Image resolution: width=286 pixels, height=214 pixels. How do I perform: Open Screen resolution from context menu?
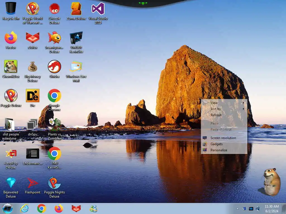(224, 138)
